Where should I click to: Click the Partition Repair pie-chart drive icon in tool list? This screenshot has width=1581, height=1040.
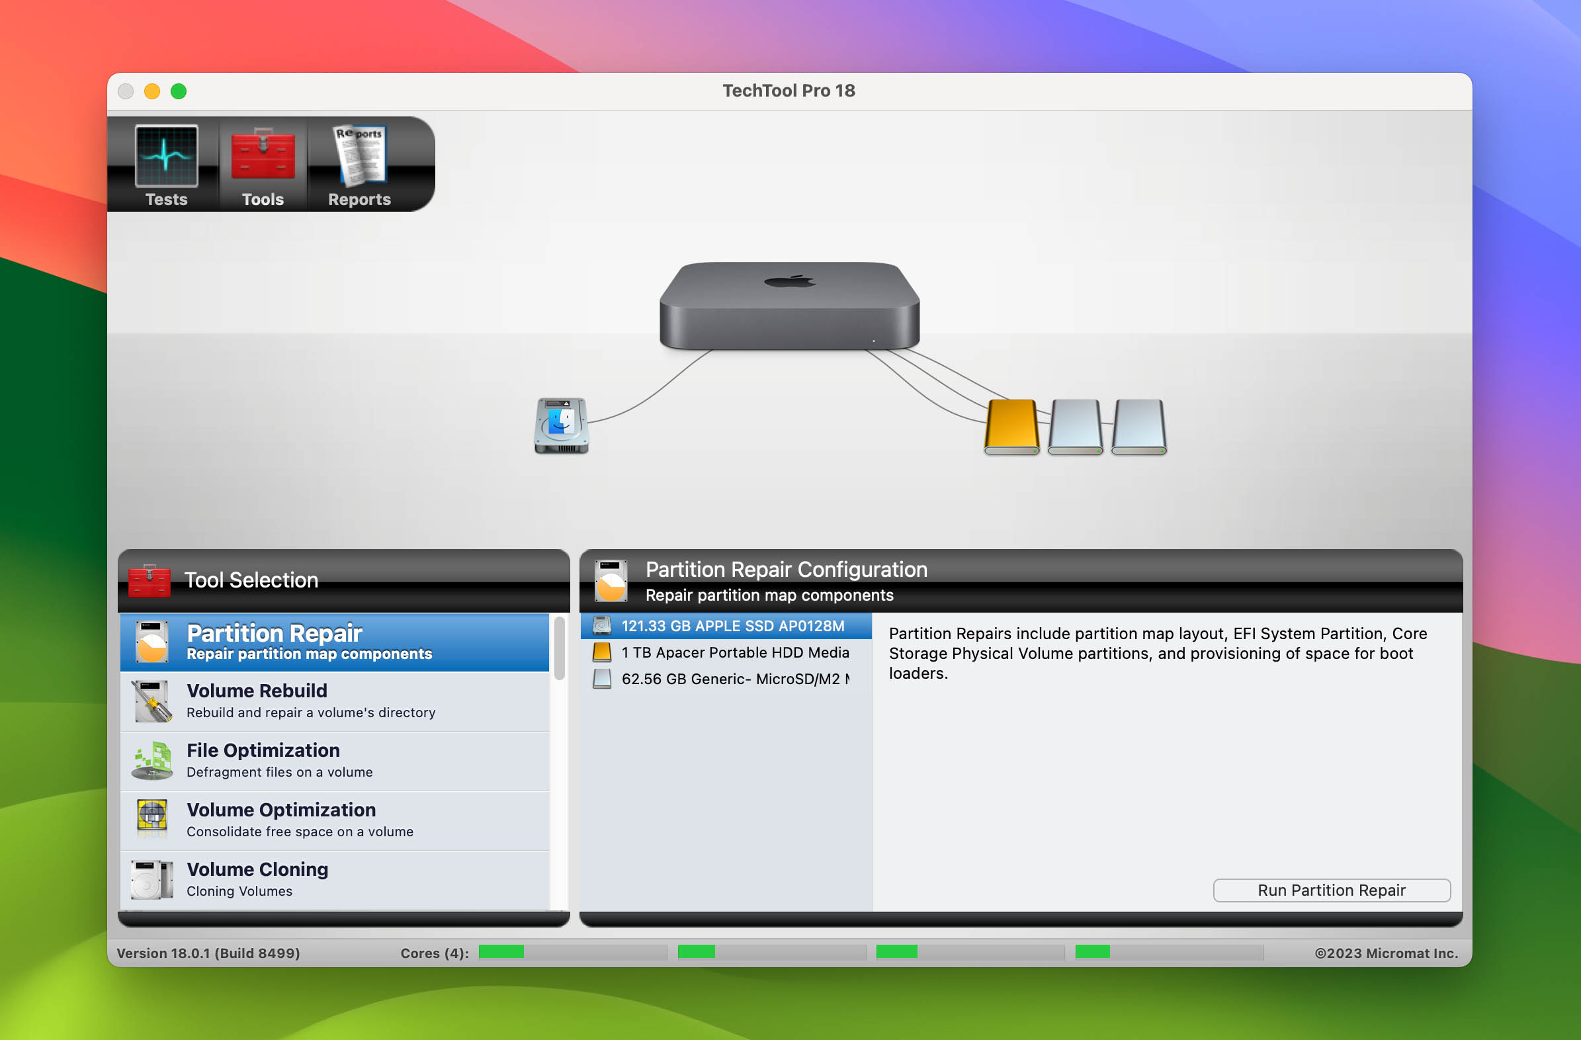(x=151, y=642)
